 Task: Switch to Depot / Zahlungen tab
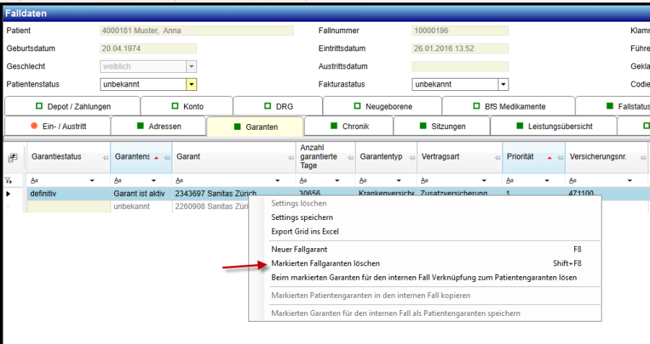pos(72,107)
